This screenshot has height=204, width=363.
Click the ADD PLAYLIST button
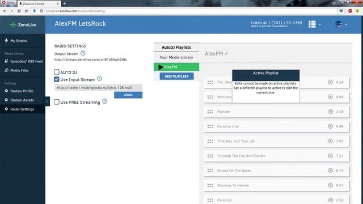(x=176, y=76)
